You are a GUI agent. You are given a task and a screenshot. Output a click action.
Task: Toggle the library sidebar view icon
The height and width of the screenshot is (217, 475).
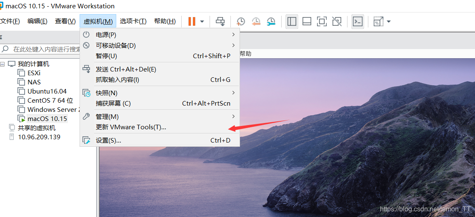[x=292, y=22]
